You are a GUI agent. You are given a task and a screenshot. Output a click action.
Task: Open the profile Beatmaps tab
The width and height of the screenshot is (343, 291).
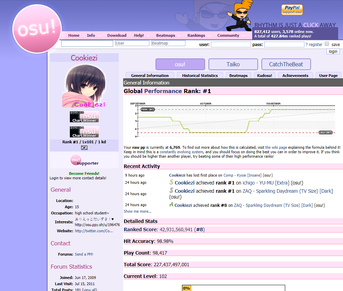click(x=238, y=75)
